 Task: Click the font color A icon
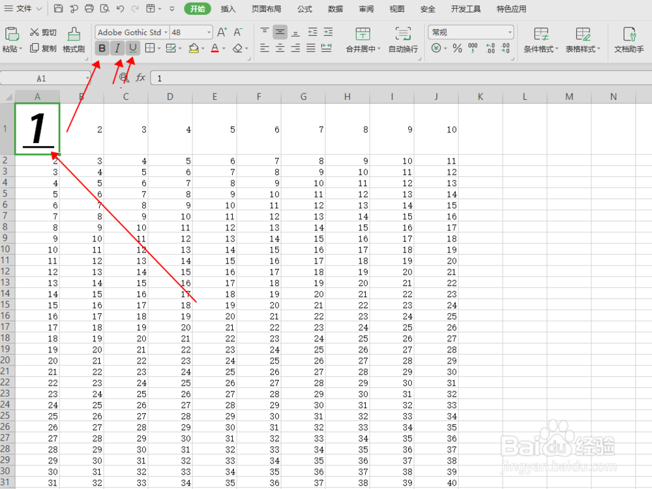215,48
